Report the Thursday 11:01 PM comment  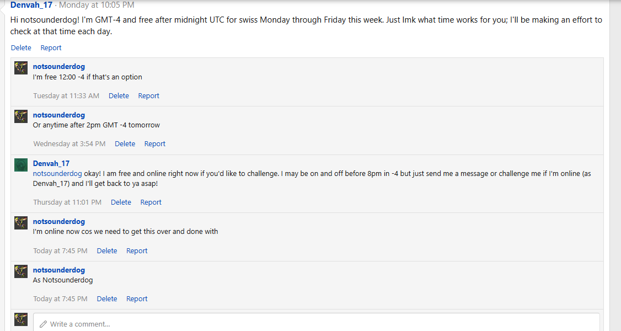point(151,202)
